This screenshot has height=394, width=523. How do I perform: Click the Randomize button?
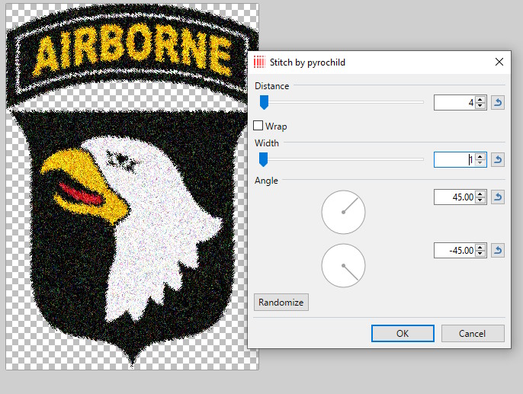coord(281,303)
